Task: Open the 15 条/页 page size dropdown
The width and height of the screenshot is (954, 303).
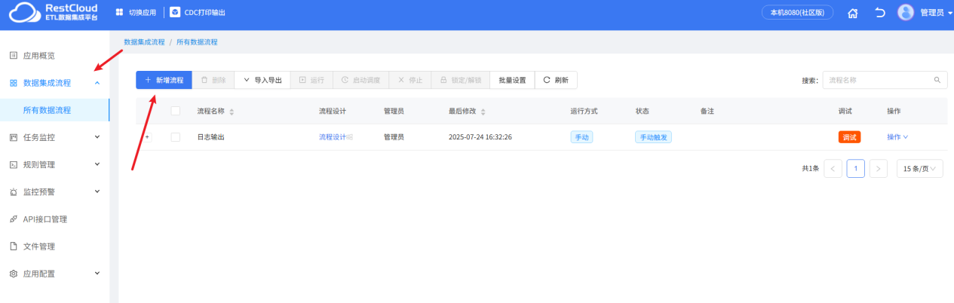Action: pos(920,169)
